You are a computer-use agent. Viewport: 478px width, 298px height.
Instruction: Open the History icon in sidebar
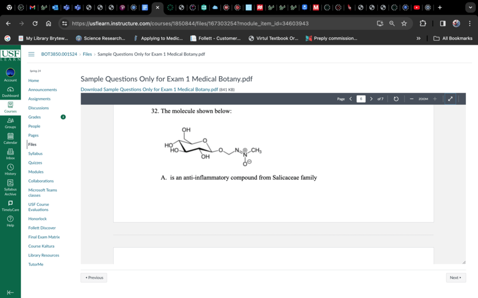[x=10, y=170]
